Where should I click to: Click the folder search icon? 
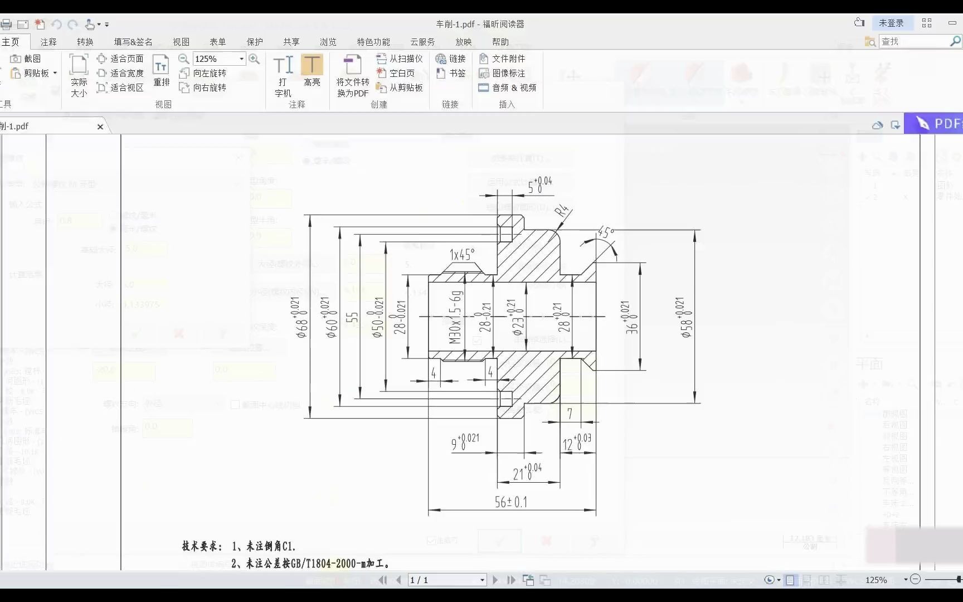[870, 42]
